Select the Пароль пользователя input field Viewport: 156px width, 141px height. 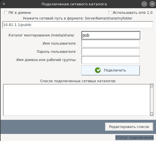tap(110, 51)
